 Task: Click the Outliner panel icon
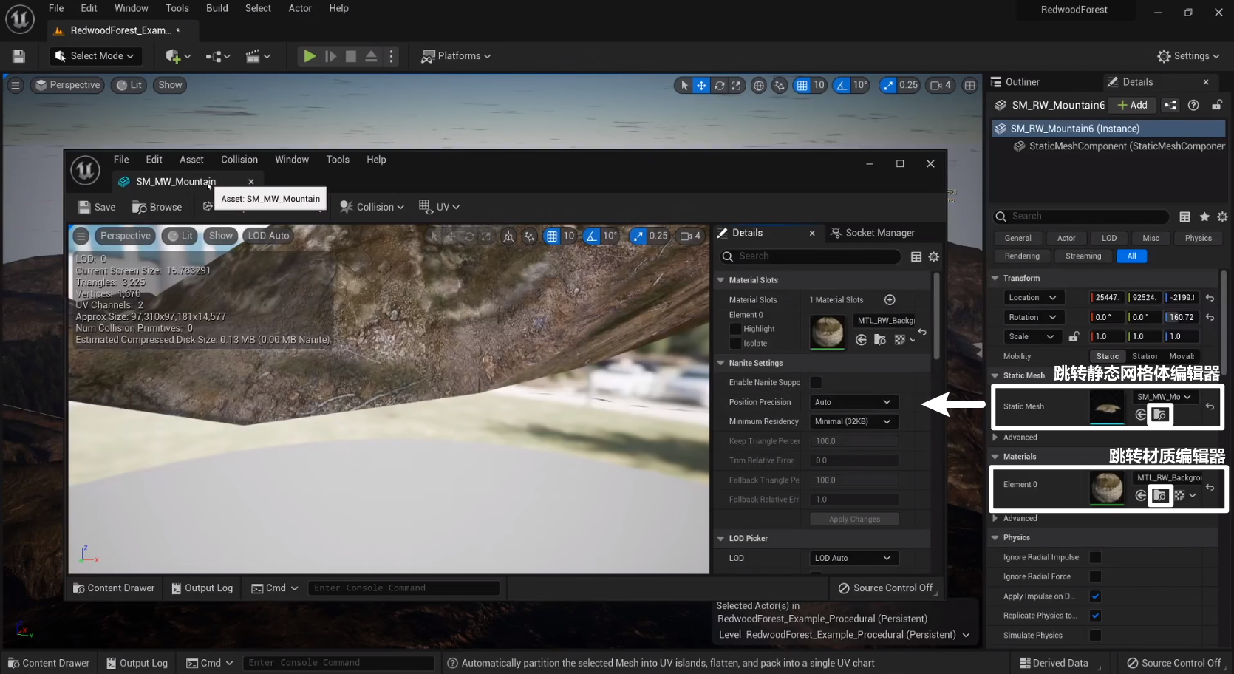(996, 82)
